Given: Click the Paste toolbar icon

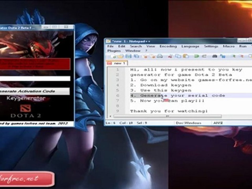Looking at the screenshot, I should point(186,56).
